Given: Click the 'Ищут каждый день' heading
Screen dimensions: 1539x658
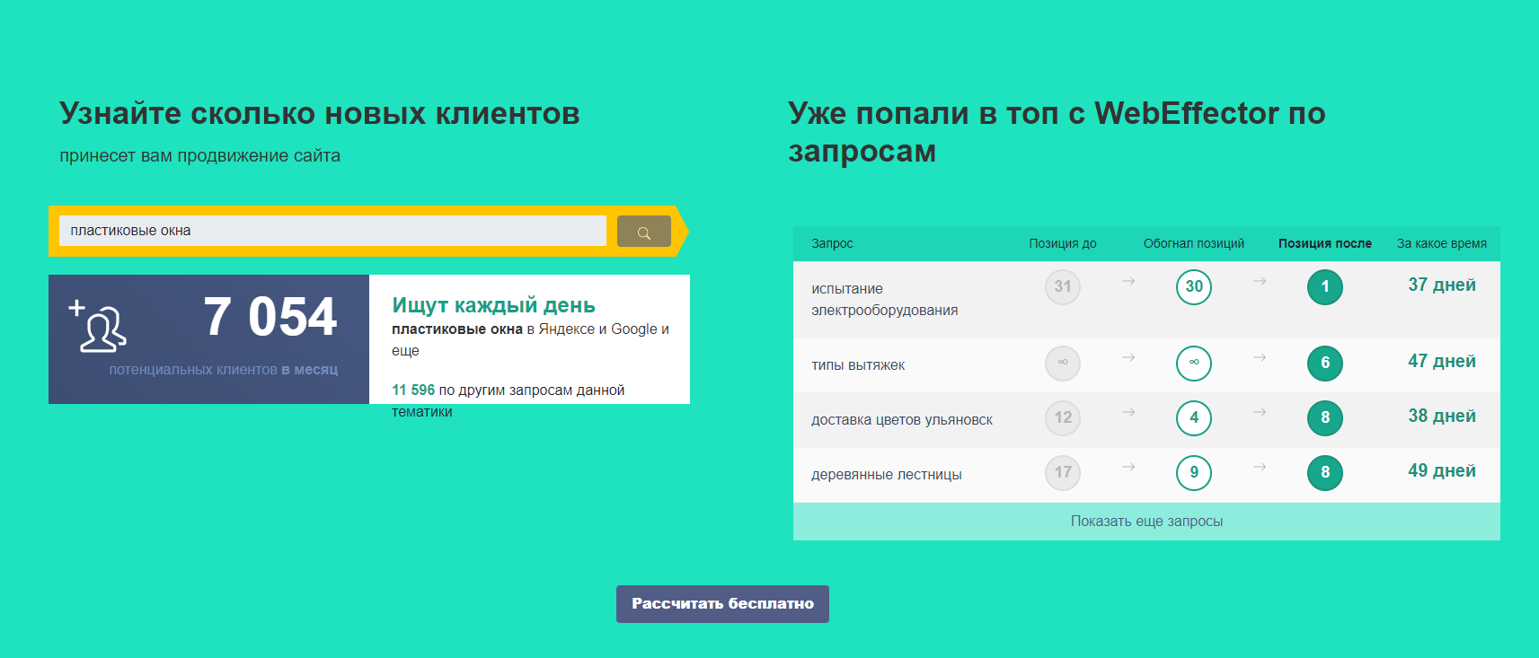Looking at the screenshot, I should (x=493, y=305).
